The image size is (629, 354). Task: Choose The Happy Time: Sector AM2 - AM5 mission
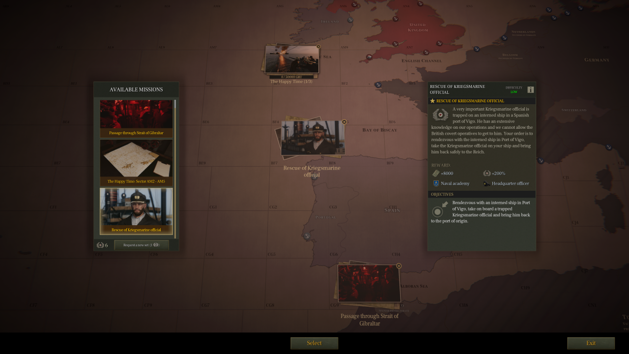[x=136, y=163]
